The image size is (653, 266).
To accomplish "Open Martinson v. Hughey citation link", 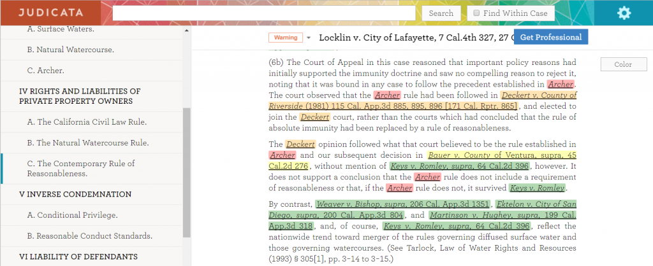I will coord(422,220).
